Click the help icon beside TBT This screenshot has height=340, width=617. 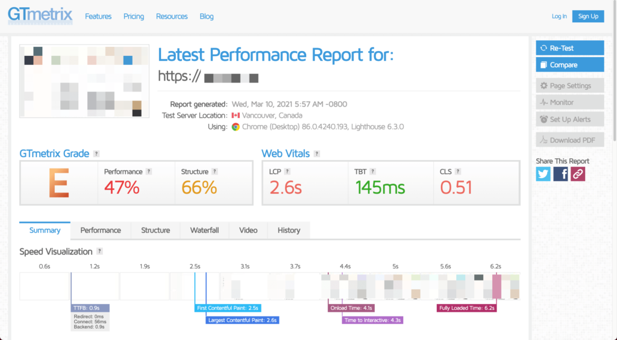(x=372, y=172)
